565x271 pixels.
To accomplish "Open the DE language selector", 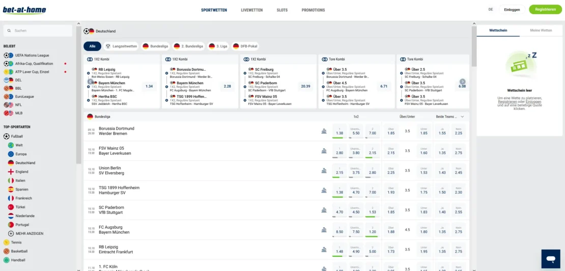I will (491, 10).
